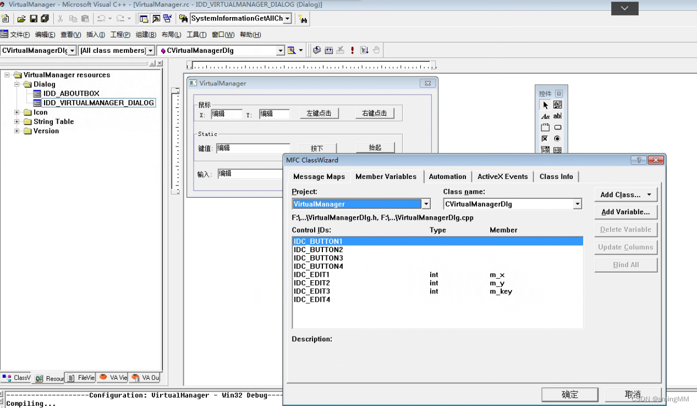Screen dimensions: 697x408
Task: Select the Check Box control in palette
Action: click(545, 139)
